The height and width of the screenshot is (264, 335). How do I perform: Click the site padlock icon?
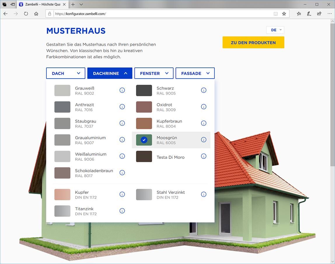(50, 14)
